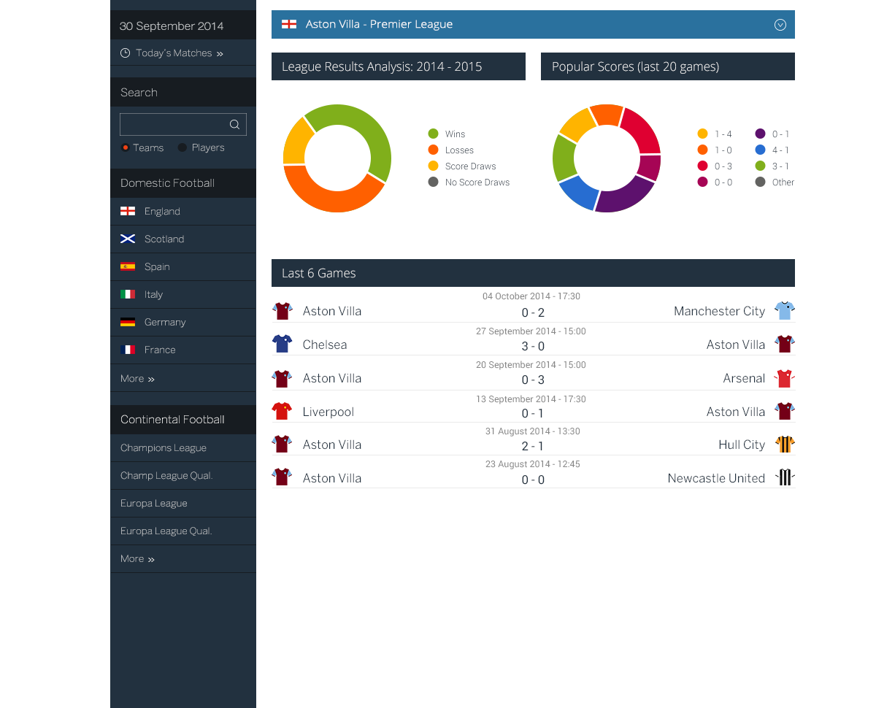876x708 pixels.
Task: Open the Europa League Qual. link
Action: [166, 531]
